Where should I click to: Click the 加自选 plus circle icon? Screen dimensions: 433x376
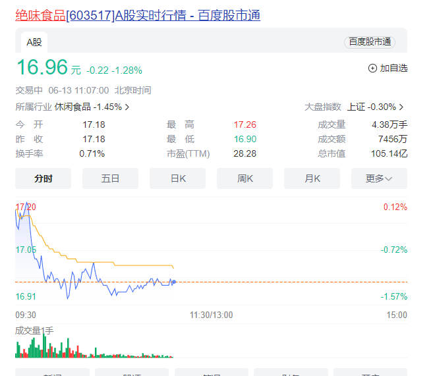coord(372,68)
